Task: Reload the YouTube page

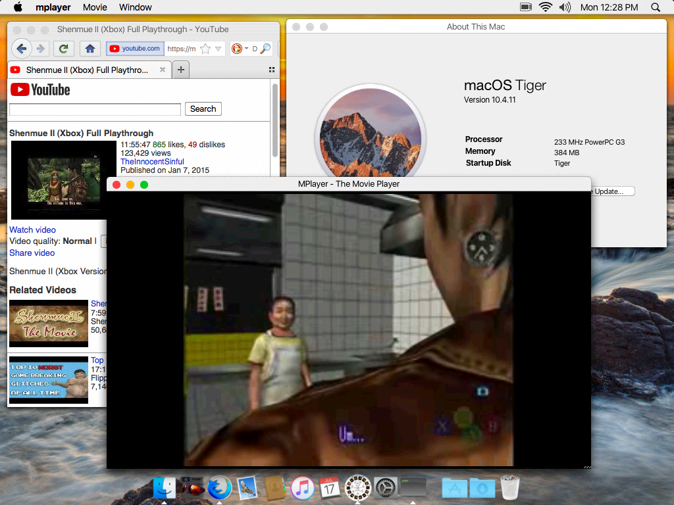Action: click(64, 49)
